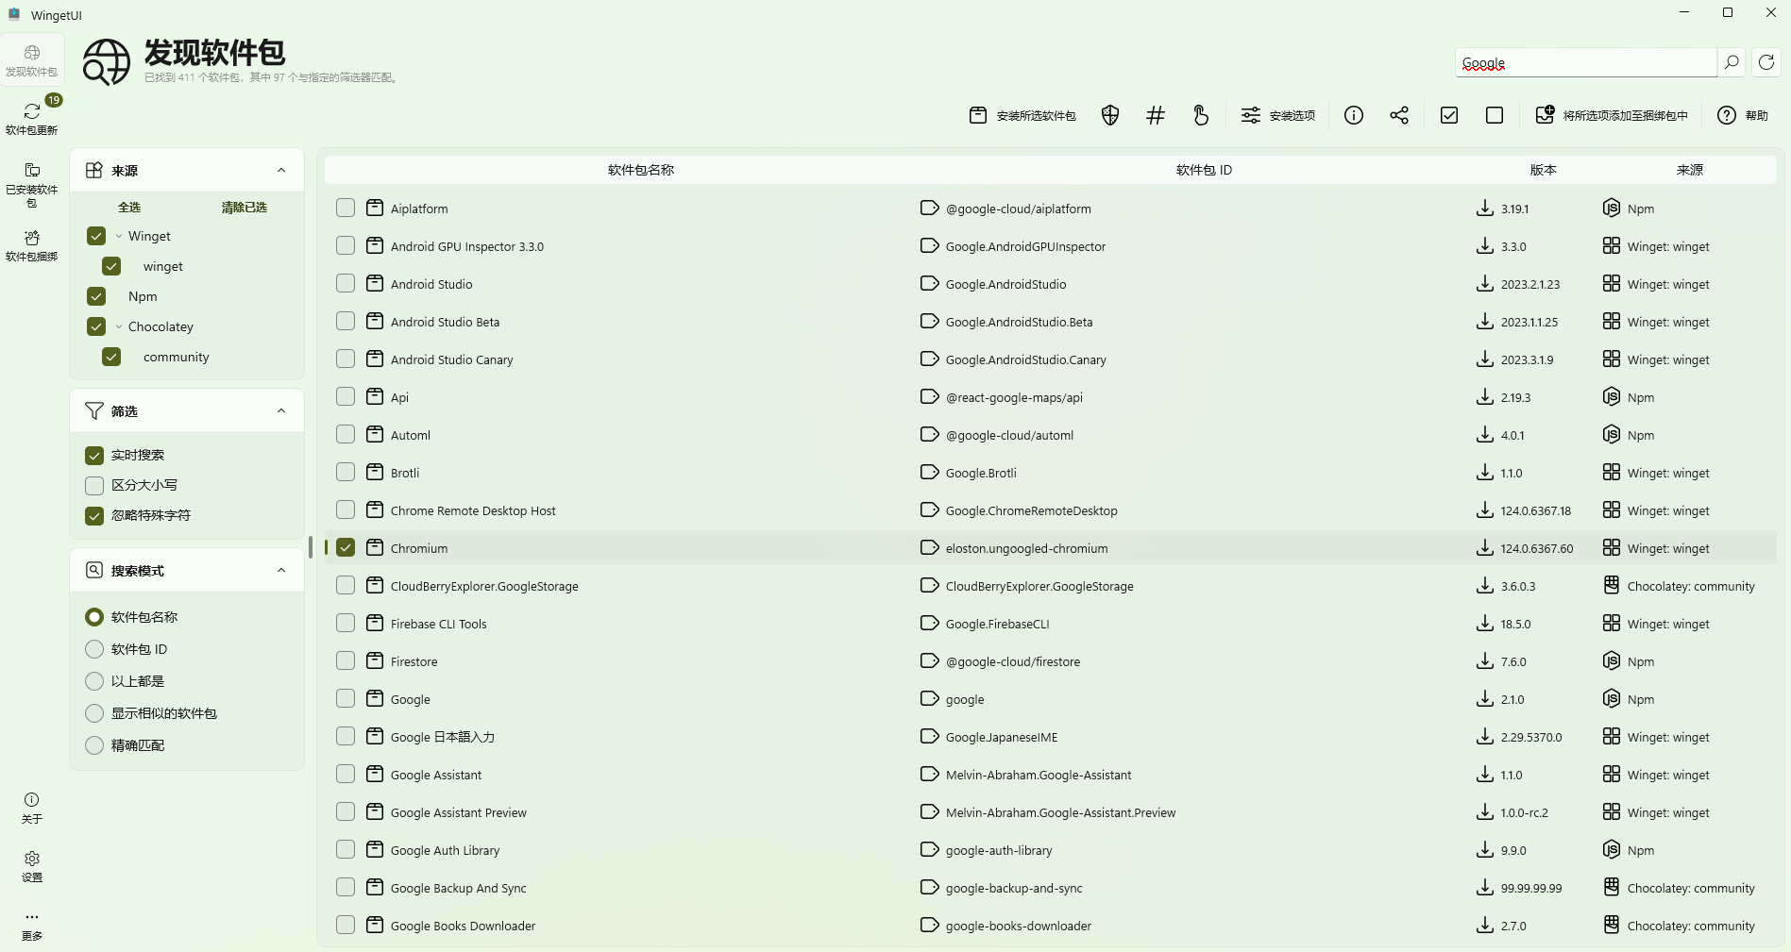The image size is (1791, 952).
Task: Click the share package icon in toolbar
Action: 1399,115
